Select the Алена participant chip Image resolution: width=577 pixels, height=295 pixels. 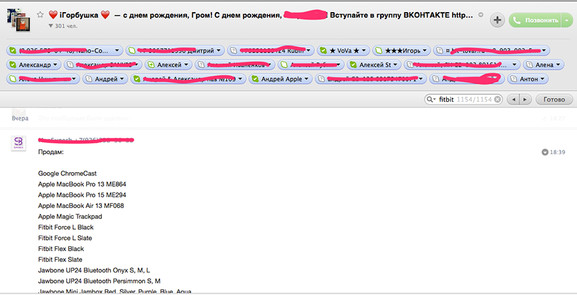click(543, 65)
